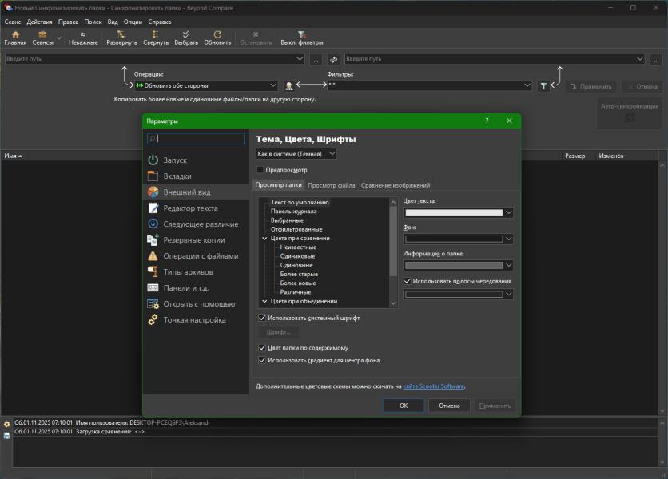Select Операции с файлами warning-icon section
Viewport: 668px width, 479px height.
[x=200, y=256]
